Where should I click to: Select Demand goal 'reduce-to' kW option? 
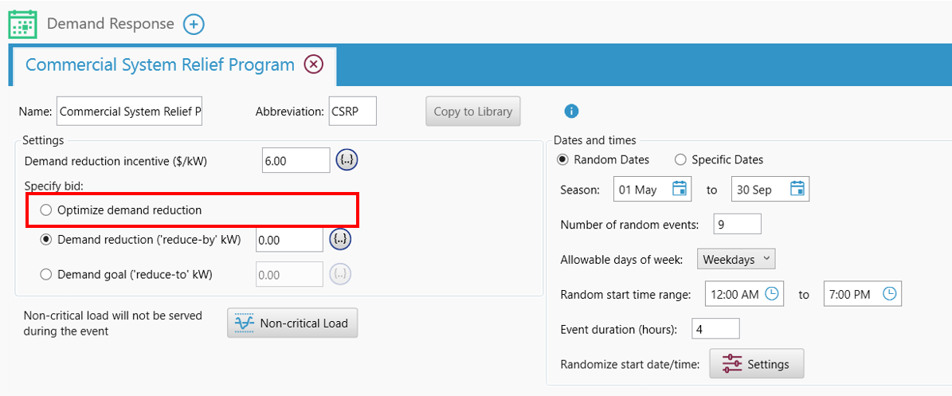[46, 274]
